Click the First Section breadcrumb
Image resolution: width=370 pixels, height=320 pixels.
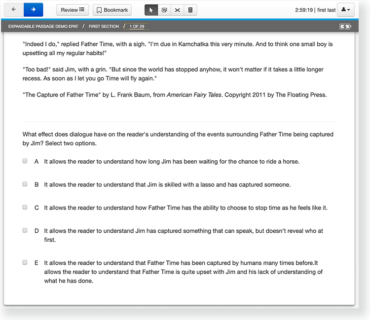click(x=104, y=26)
